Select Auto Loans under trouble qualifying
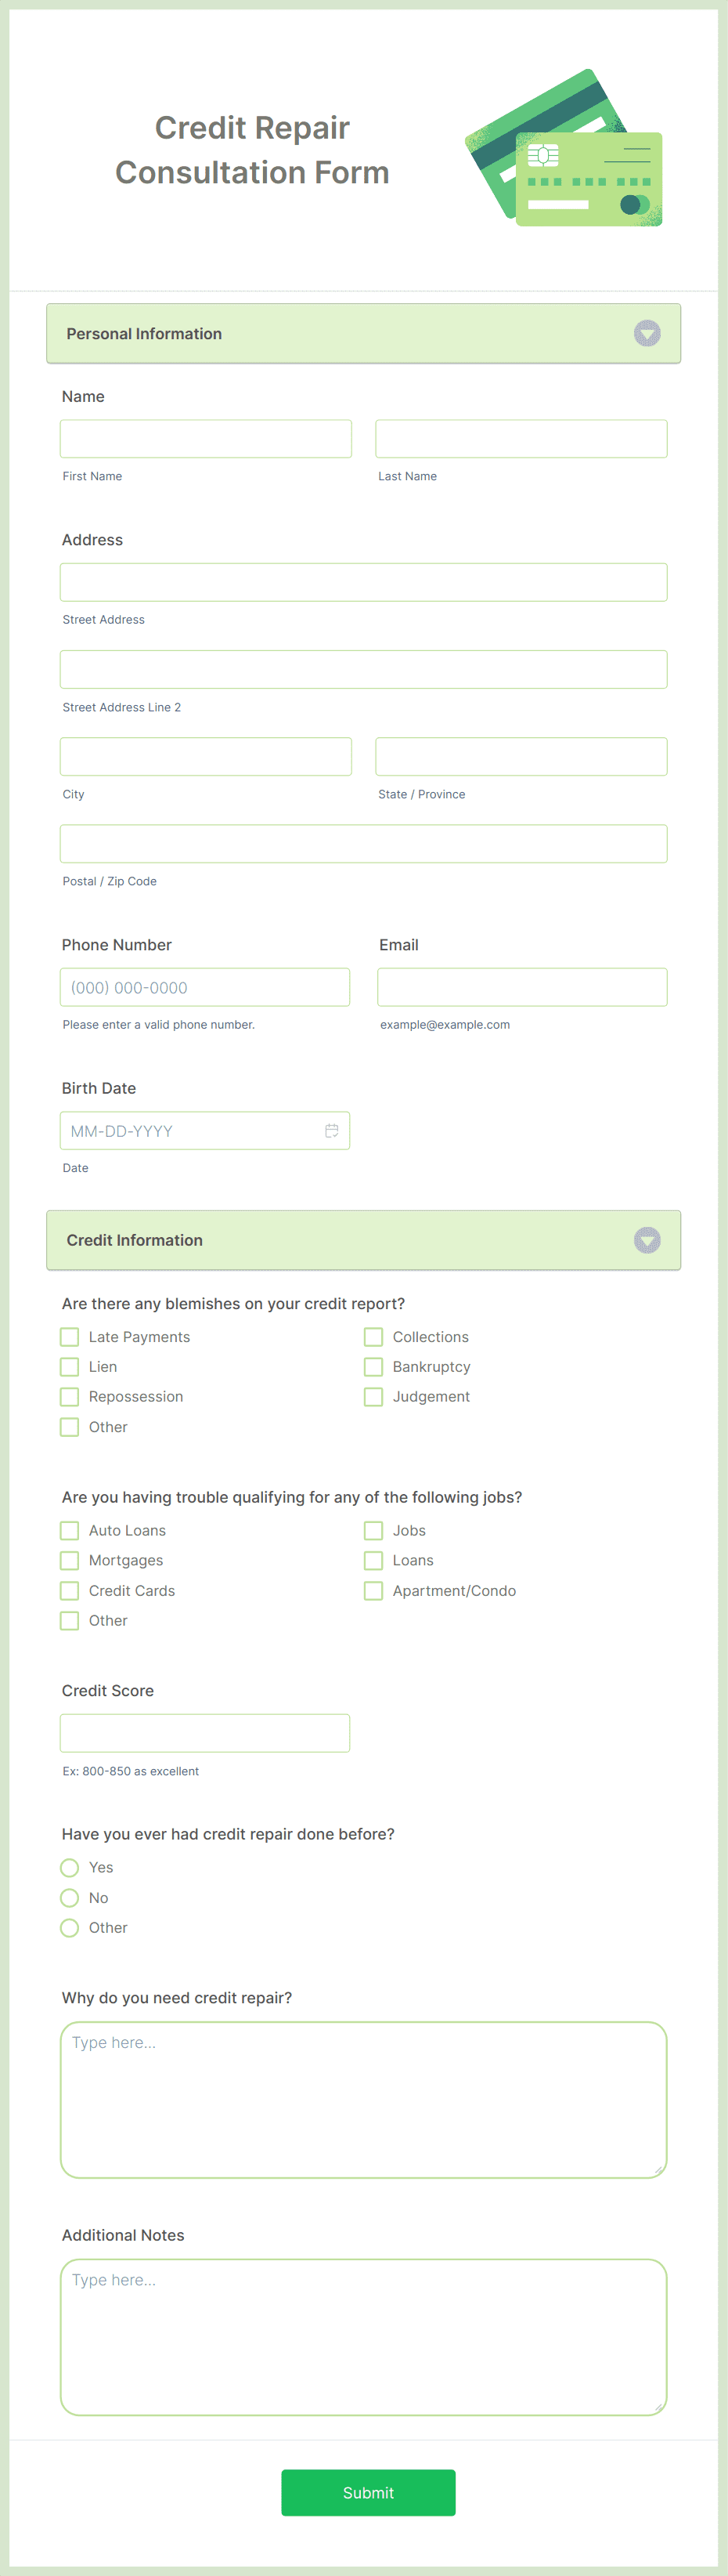The height and width of the screenshot is (2576, 728). click(69, 1530)
